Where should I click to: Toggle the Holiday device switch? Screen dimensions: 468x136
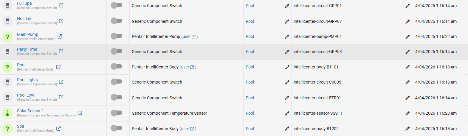[x=117, y=21]
